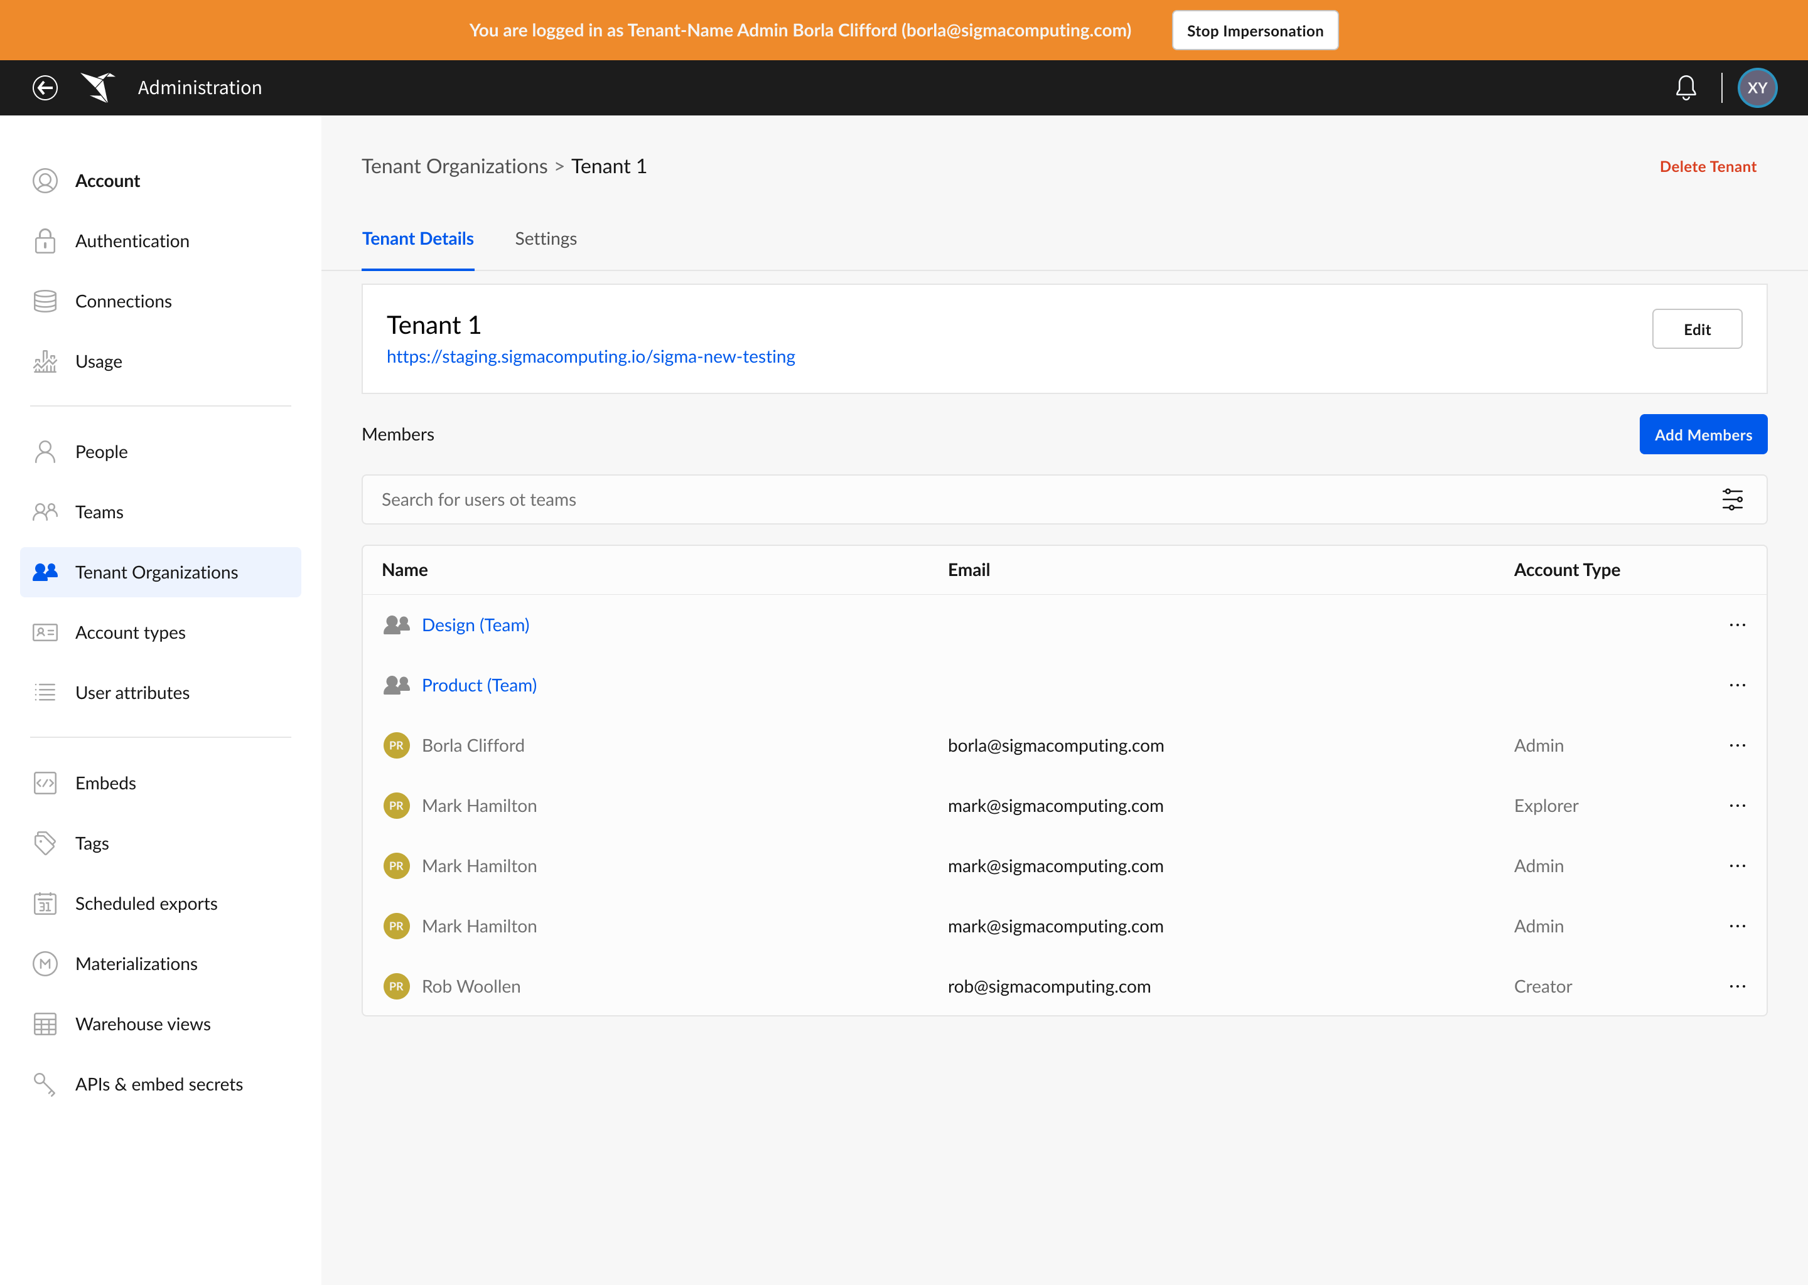Click the back arrow icon in header
The width and height of the screenshot is (1808, 1285).
45,88
